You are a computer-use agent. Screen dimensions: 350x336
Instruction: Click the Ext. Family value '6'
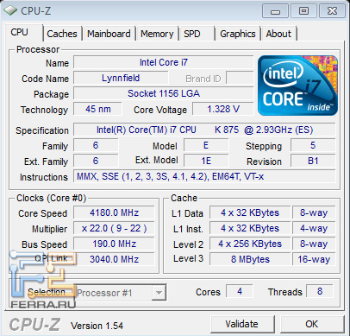tap(96, 161)
